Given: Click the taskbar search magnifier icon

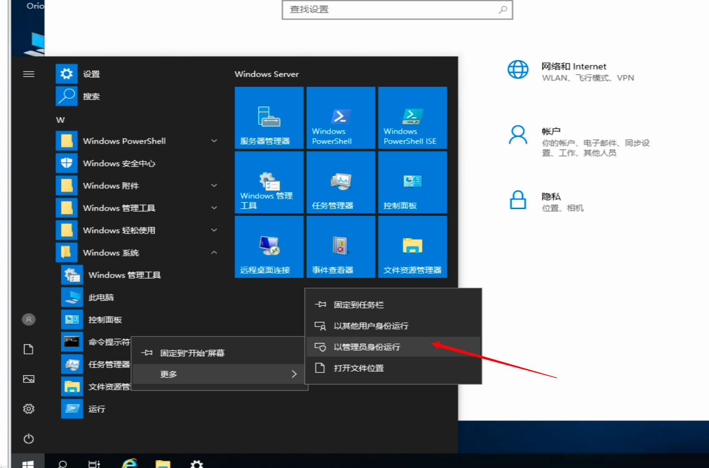Looking at the screenshot, I should tap(62, 464).
